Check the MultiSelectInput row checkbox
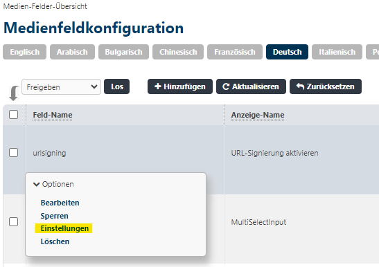 point(14,221)
